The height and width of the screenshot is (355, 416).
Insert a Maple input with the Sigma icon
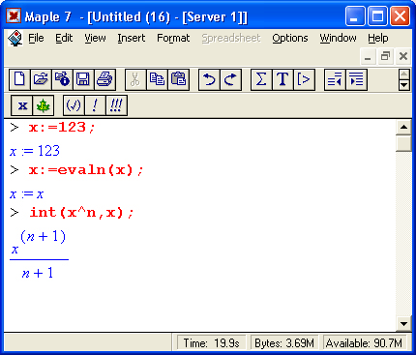[261, 79]
